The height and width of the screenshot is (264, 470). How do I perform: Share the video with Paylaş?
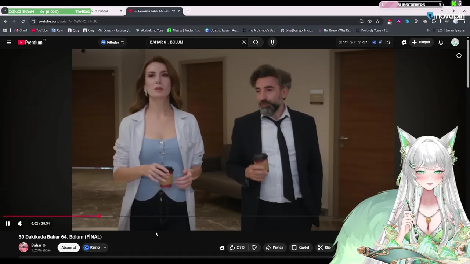click(x=274, y=247)
